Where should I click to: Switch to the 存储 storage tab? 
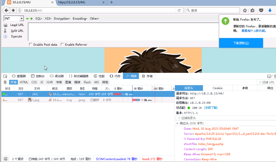tap(147, 76)
